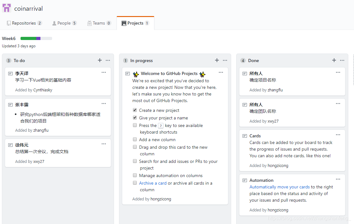
Task: Add a card to the To do column
Action: (x=100, y=60)
